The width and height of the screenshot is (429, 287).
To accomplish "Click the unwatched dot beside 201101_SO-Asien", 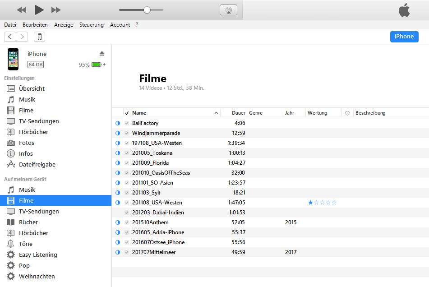I will point(118,183).
